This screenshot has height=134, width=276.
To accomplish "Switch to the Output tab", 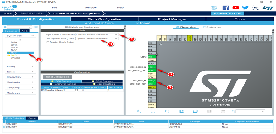I will point(32,118).
